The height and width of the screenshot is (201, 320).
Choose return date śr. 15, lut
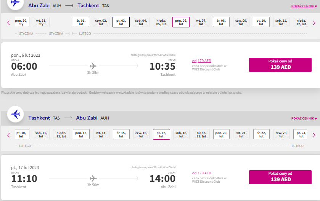[x=121, y=134]
